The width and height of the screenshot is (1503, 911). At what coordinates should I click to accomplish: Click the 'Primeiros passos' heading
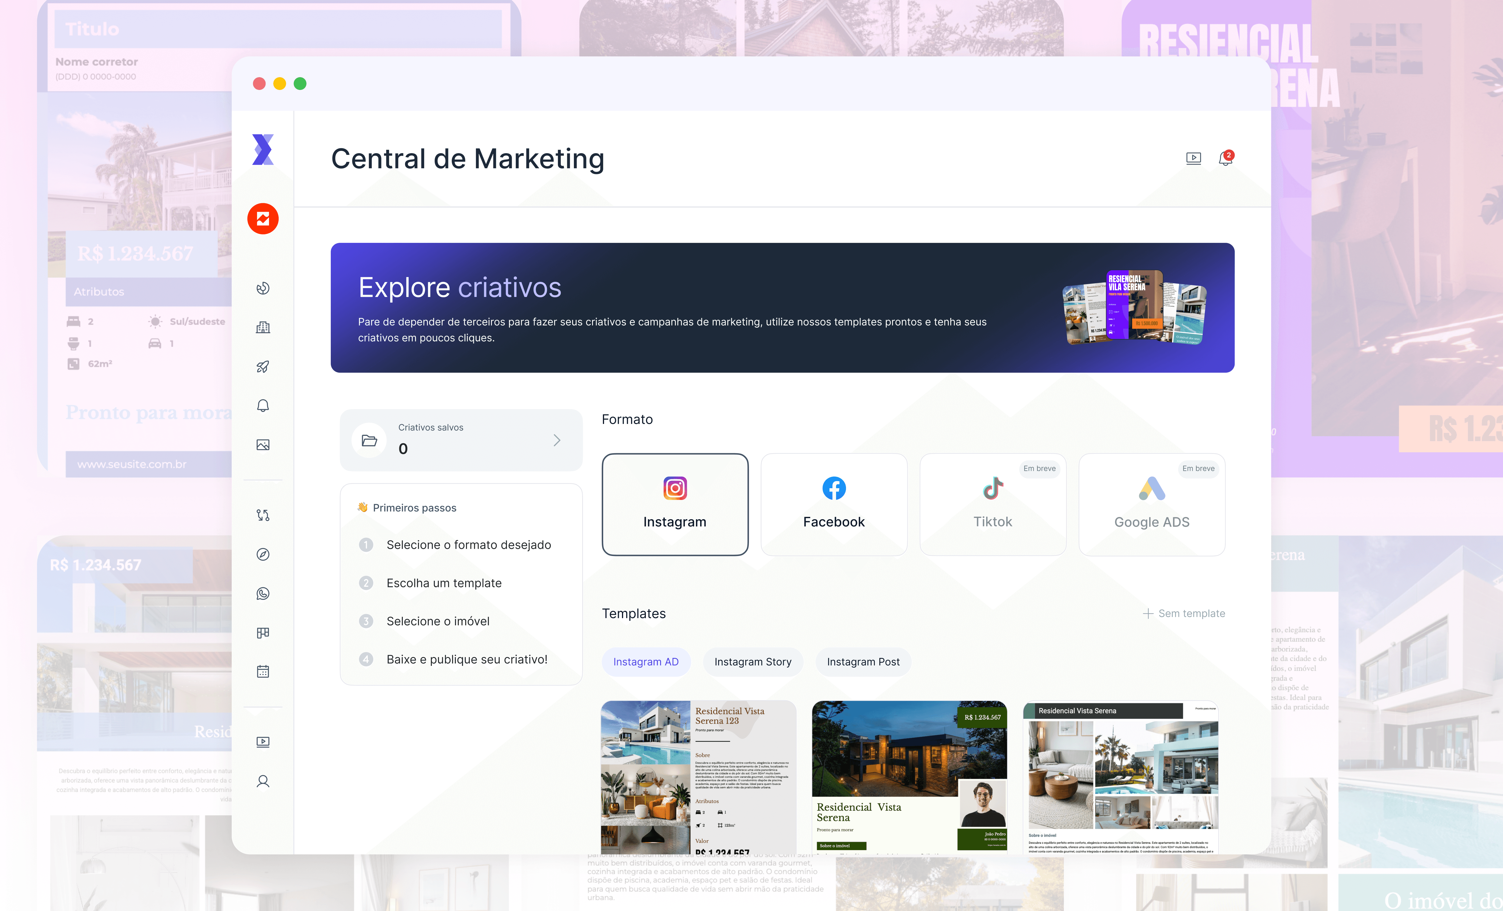(415, 508)
